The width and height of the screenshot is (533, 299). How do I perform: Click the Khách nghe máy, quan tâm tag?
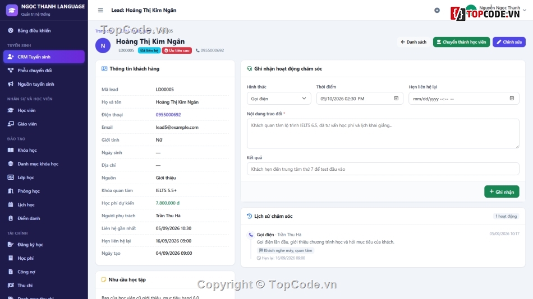(286, 250)
